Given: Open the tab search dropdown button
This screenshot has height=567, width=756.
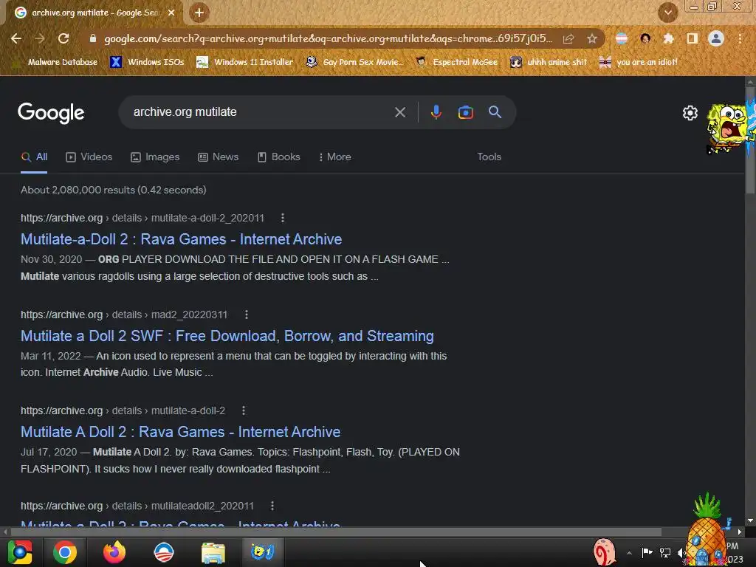Looking at the screenshot, I should click(667, 13).
